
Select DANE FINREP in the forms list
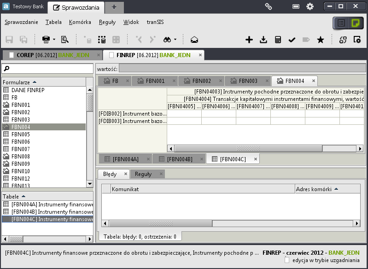point(44,90)
